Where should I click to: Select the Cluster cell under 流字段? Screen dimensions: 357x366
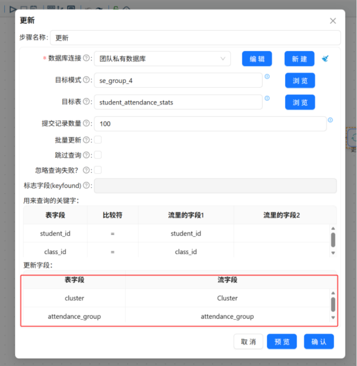tap(227, 298)
